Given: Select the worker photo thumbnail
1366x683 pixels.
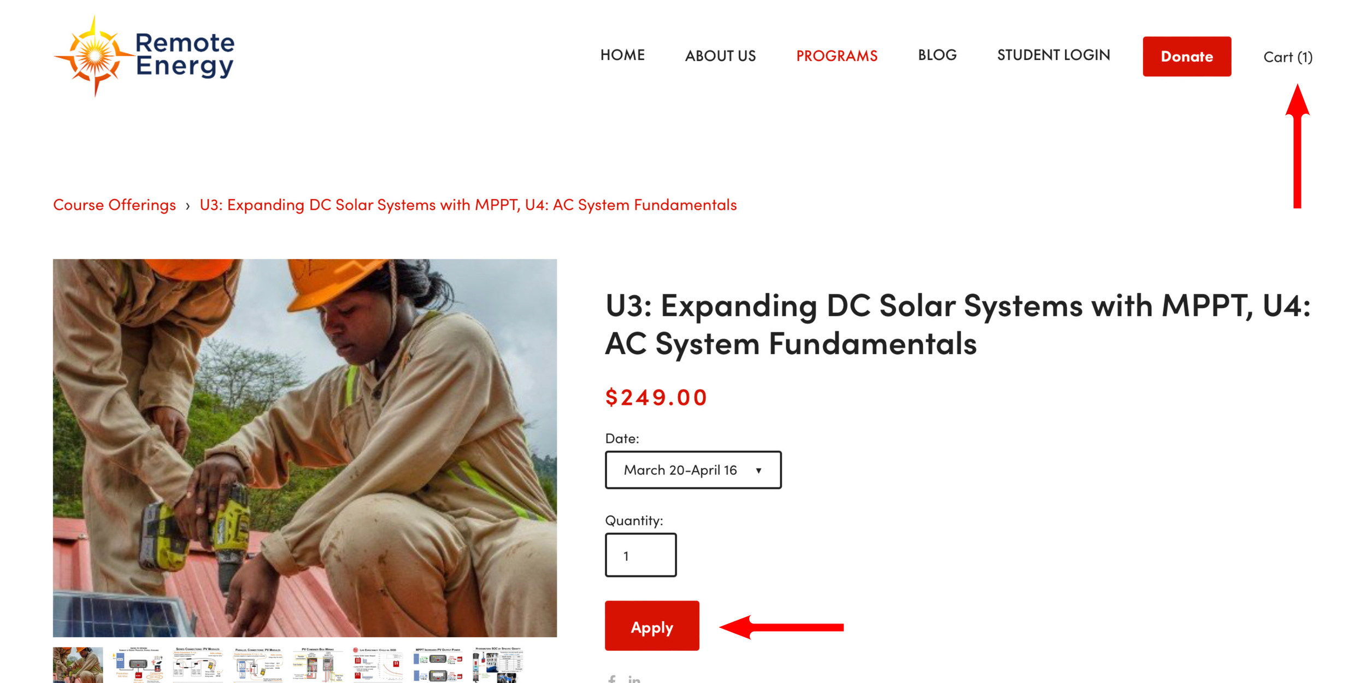Looking at the screenshot, I should (x=78, y=665).
